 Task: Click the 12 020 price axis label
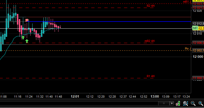197,11
